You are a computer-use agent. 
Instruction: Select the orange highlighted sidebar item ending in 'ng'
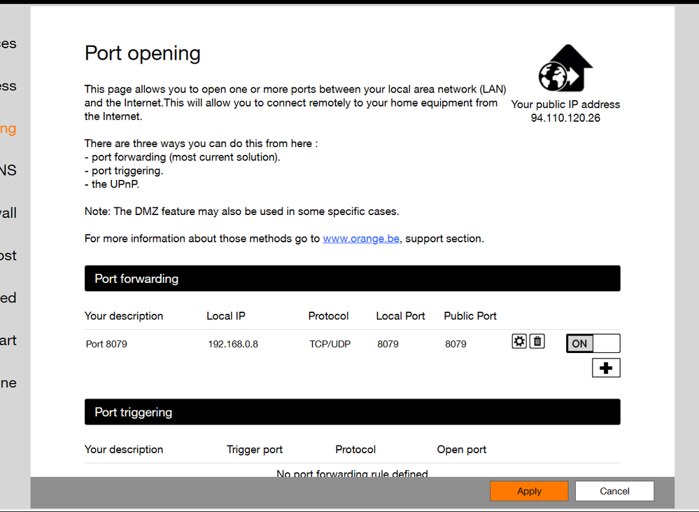(x=8, y=129)
